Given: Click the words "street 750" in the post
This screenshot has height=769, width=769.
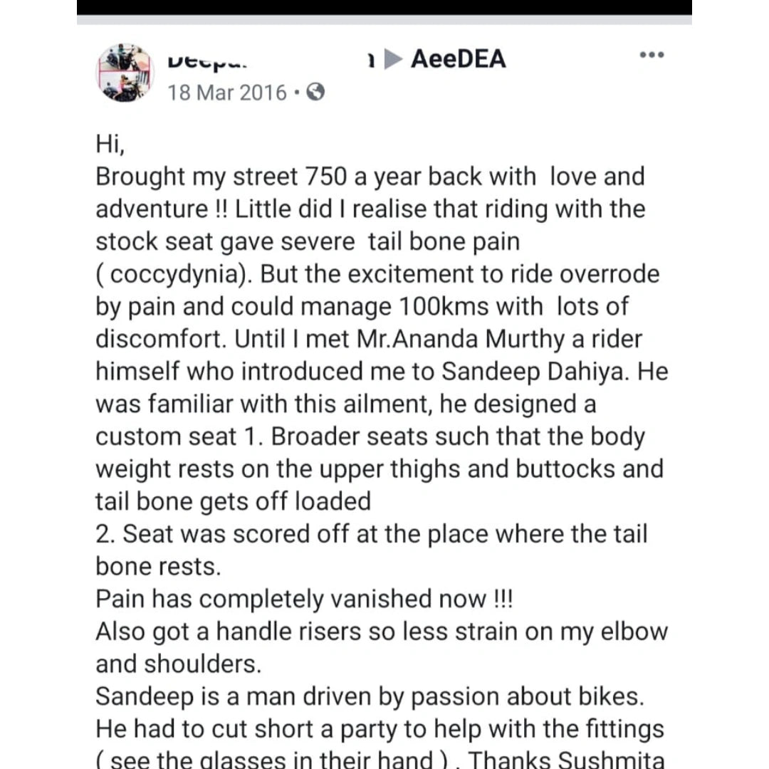Looking at the screenshot, I should [293, 177].
